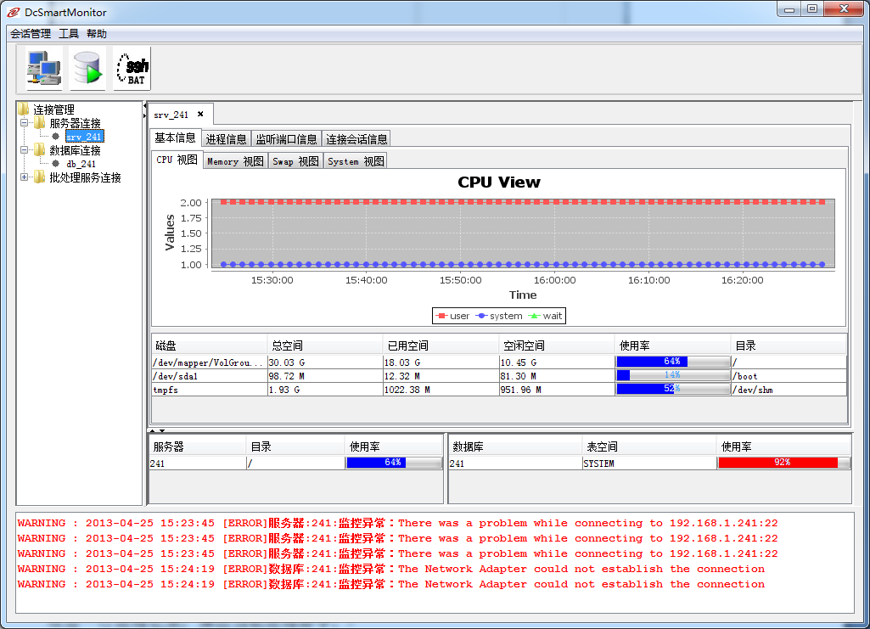870x629 pixels.
Task: Open the Swap 视图 tab
Action: tap(295, 161)
